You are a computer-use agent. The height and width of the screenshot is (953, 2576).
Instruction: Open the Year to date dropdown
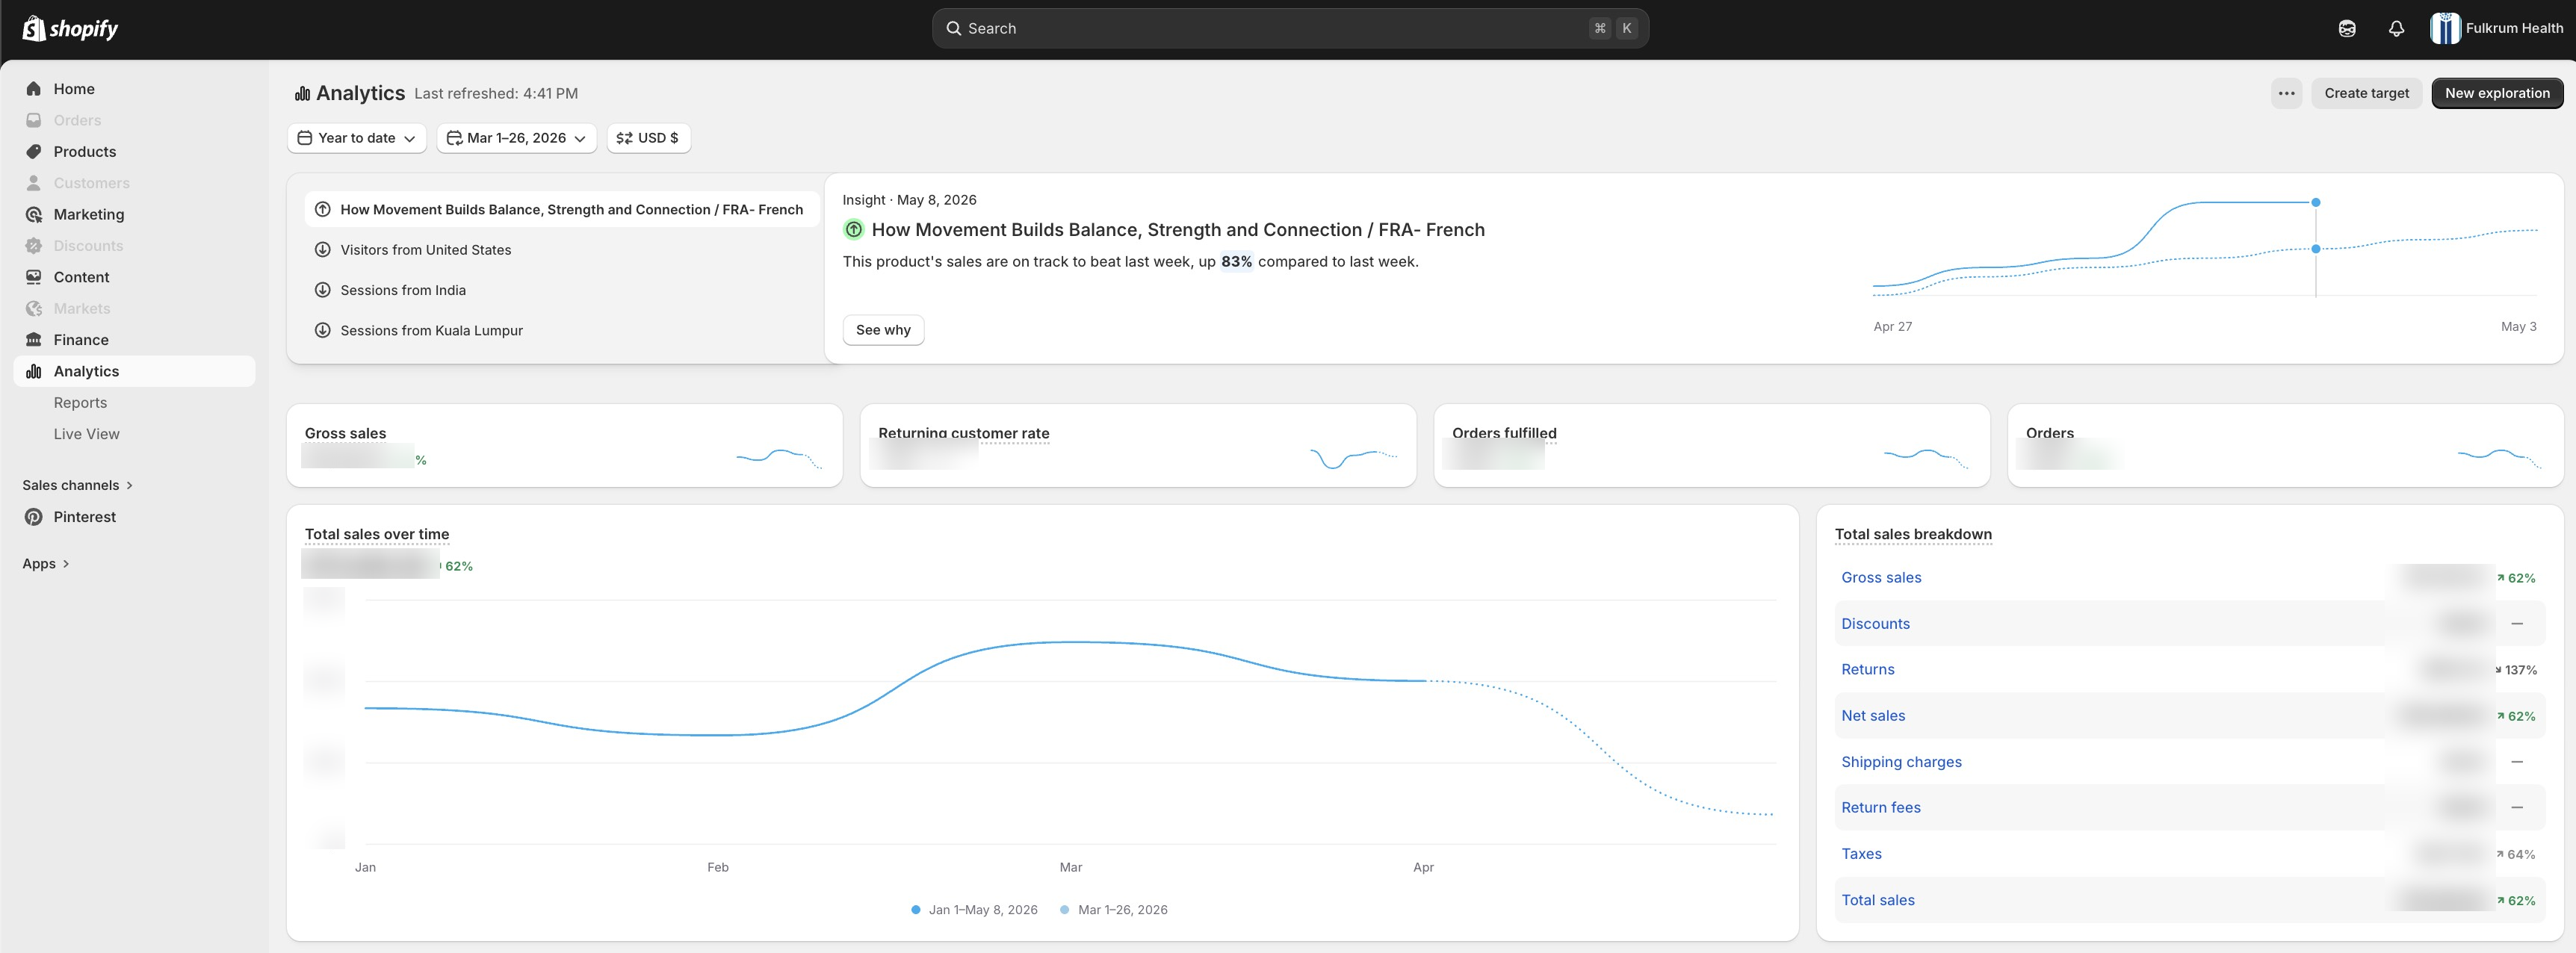357,138
